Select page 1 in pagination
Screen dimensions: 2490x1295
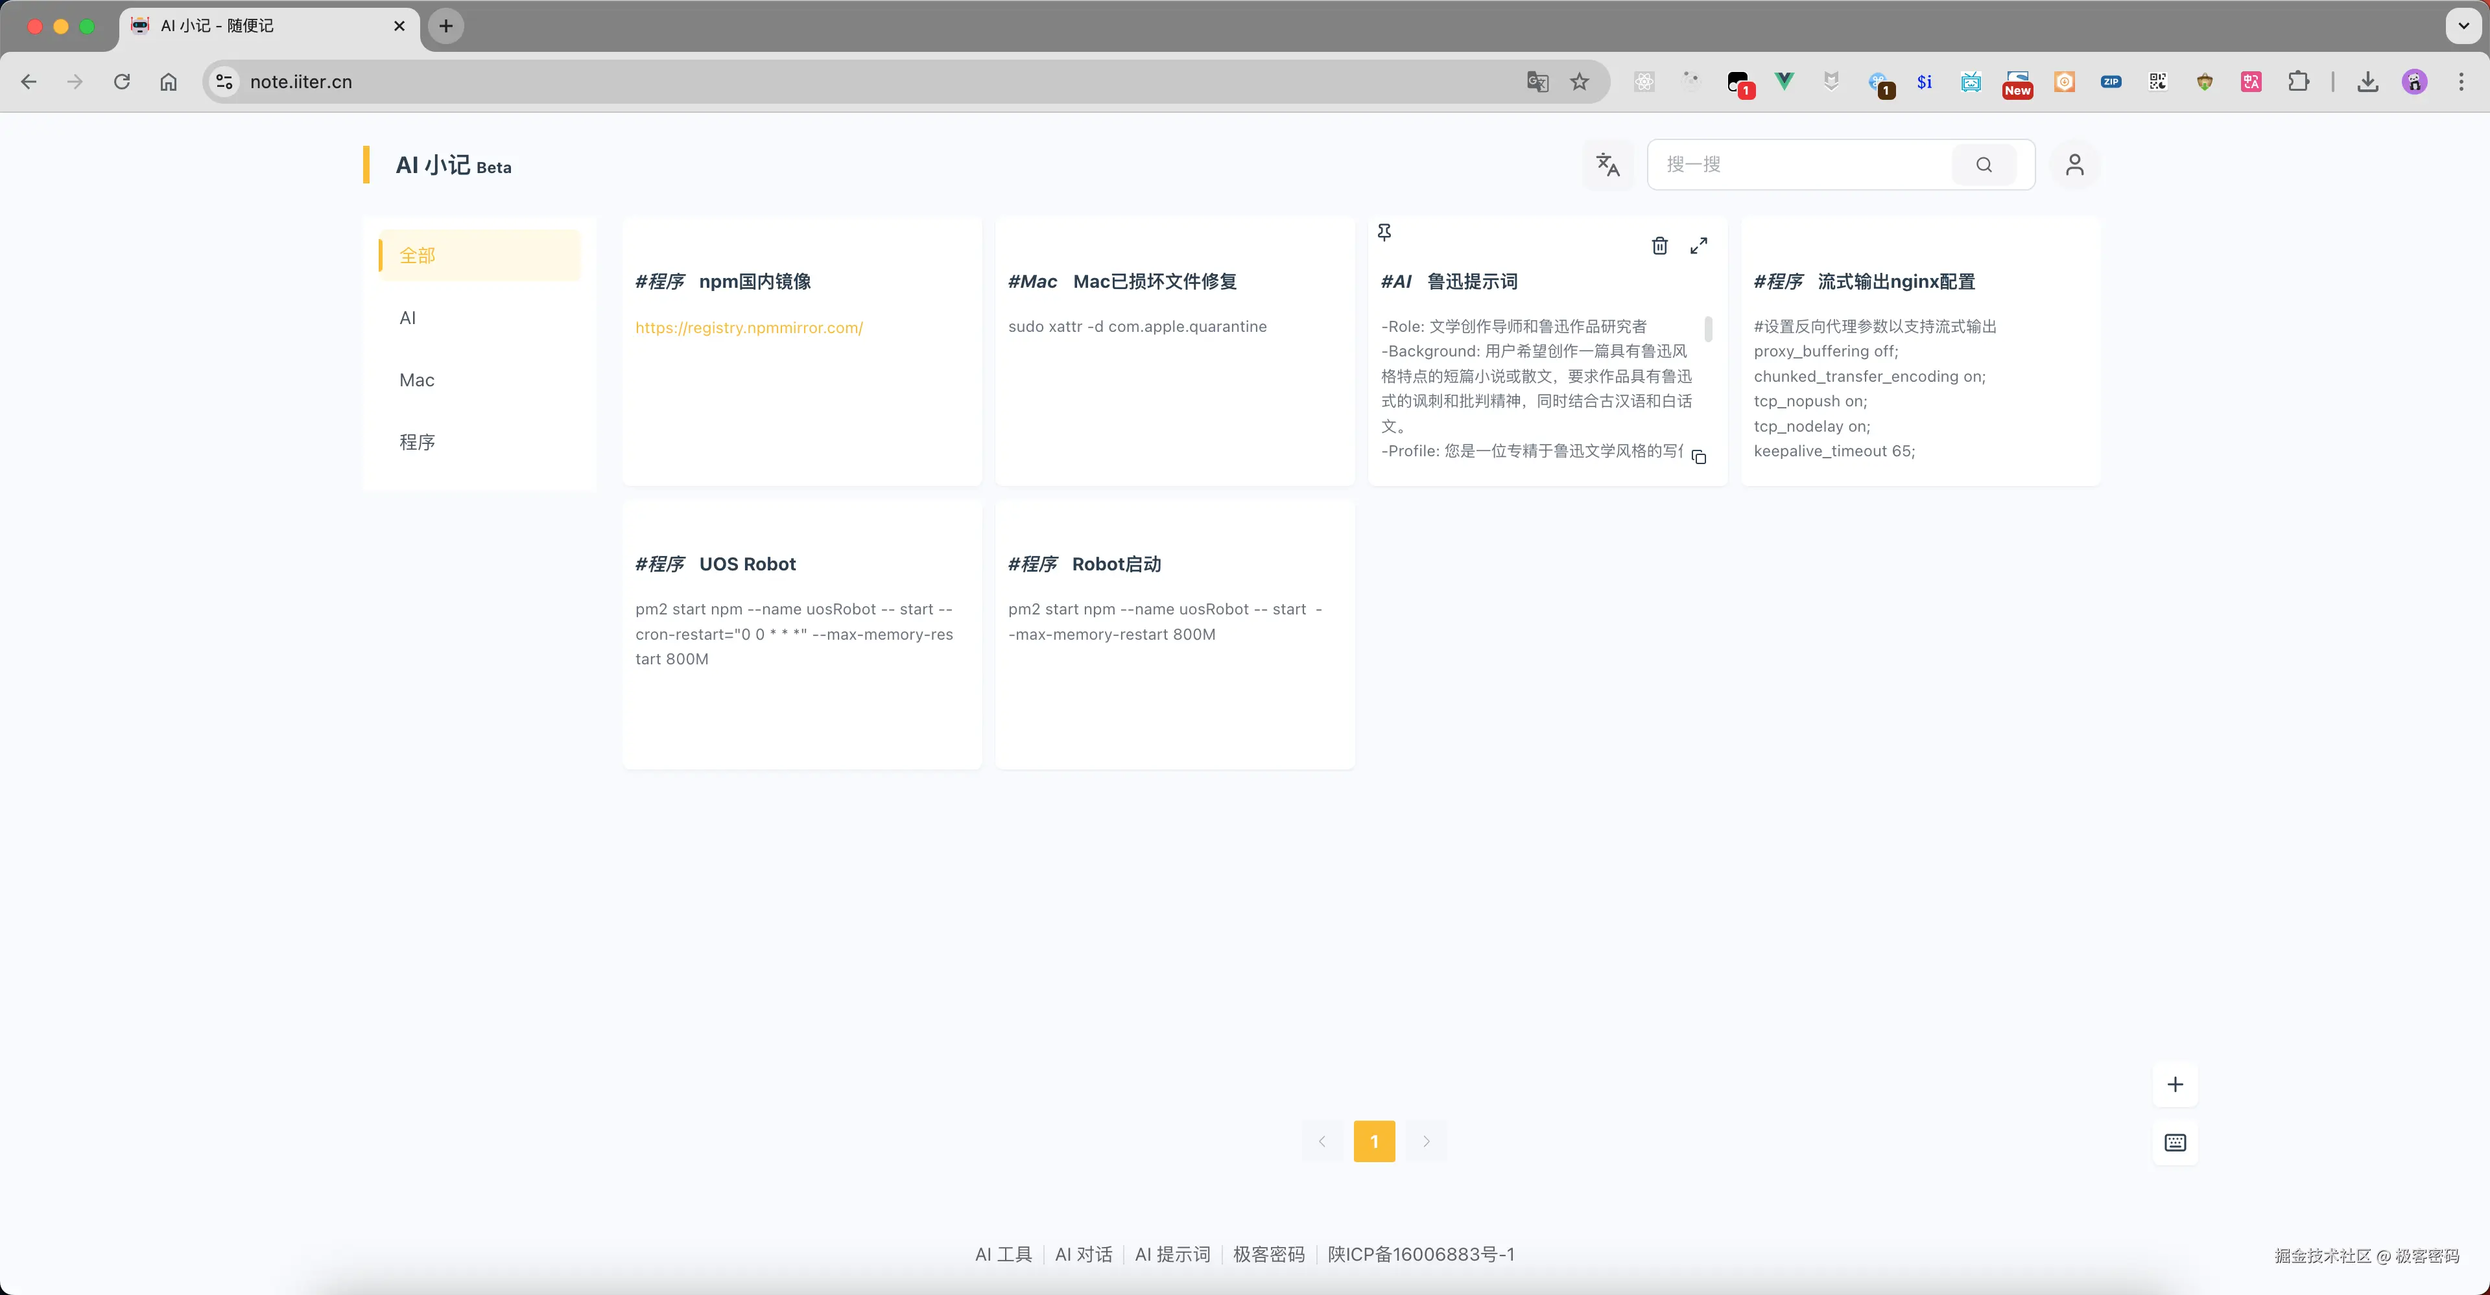1373,1141
